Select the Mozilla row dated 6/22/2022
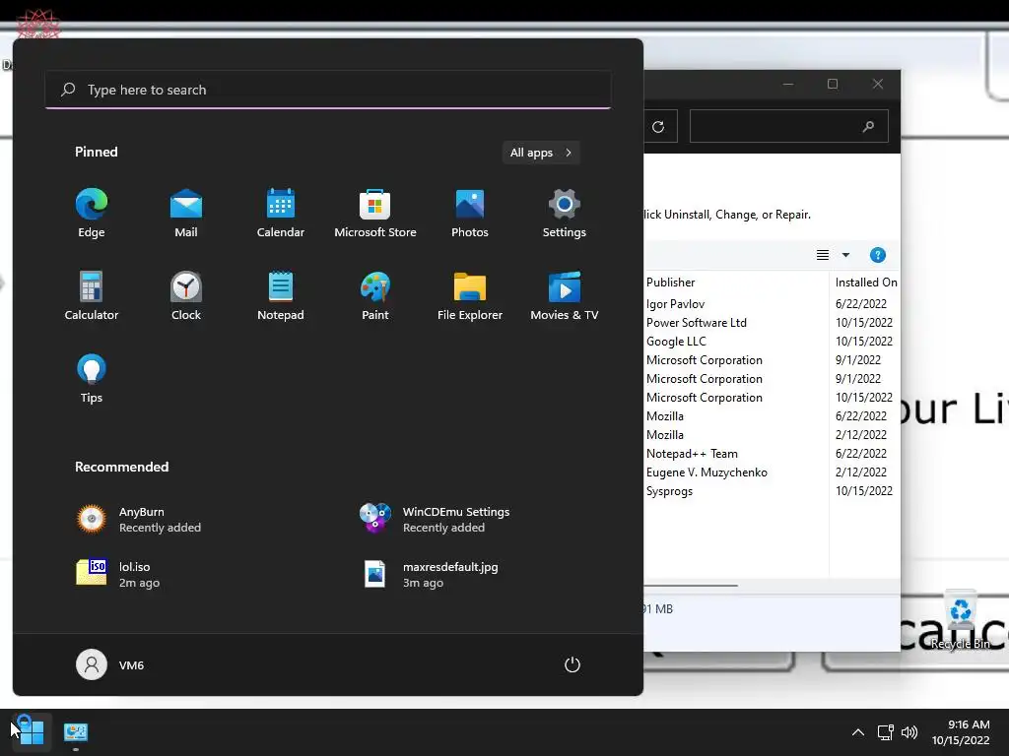 [772, 416]
